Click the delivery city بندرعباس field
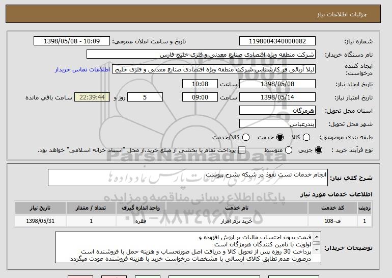 (277, 124)
